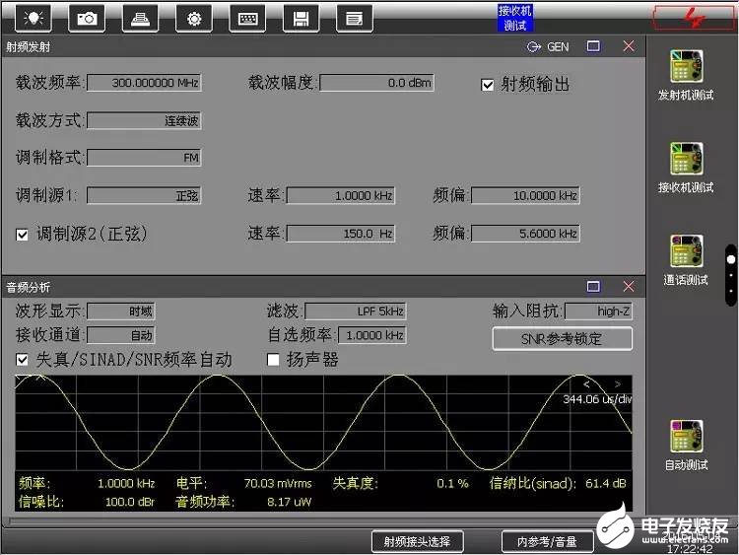Click the 自选频率 1.0000 kHz field
739x555 pixels.
point(371,335)
